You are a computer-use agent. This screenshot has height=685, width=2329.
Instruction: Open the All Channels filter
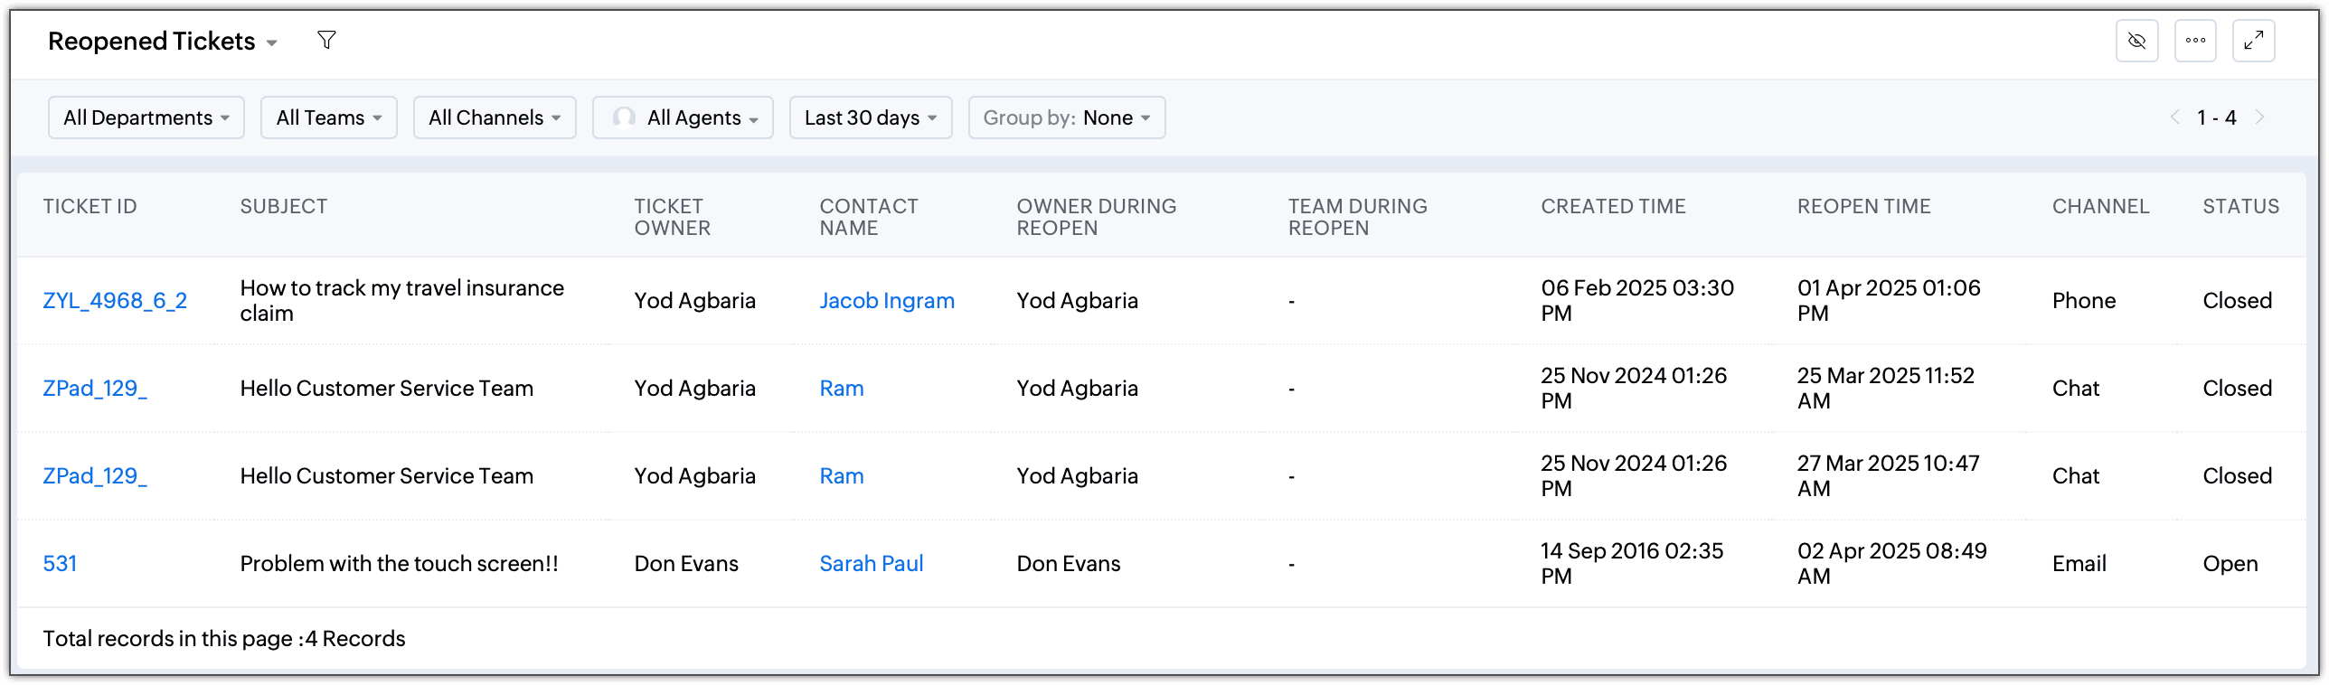coord(495,117)
